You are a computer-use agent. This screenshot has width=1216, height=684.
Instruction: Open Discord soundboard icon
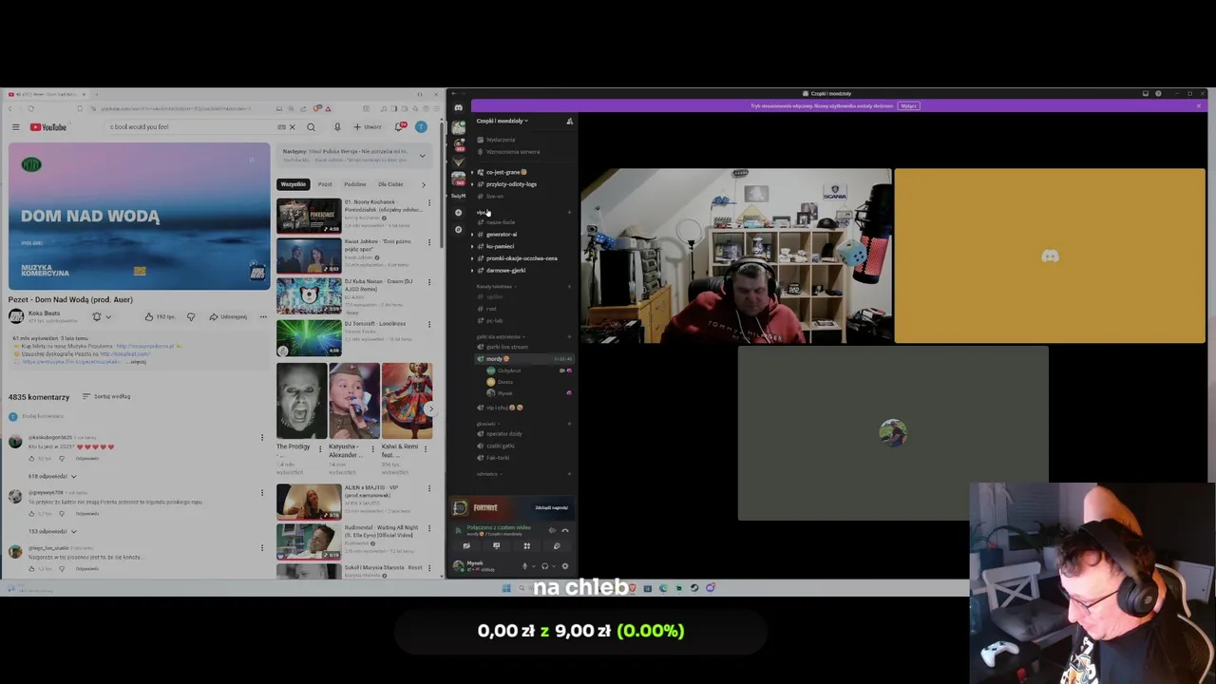pyautogui.click(x=557, y=546)
